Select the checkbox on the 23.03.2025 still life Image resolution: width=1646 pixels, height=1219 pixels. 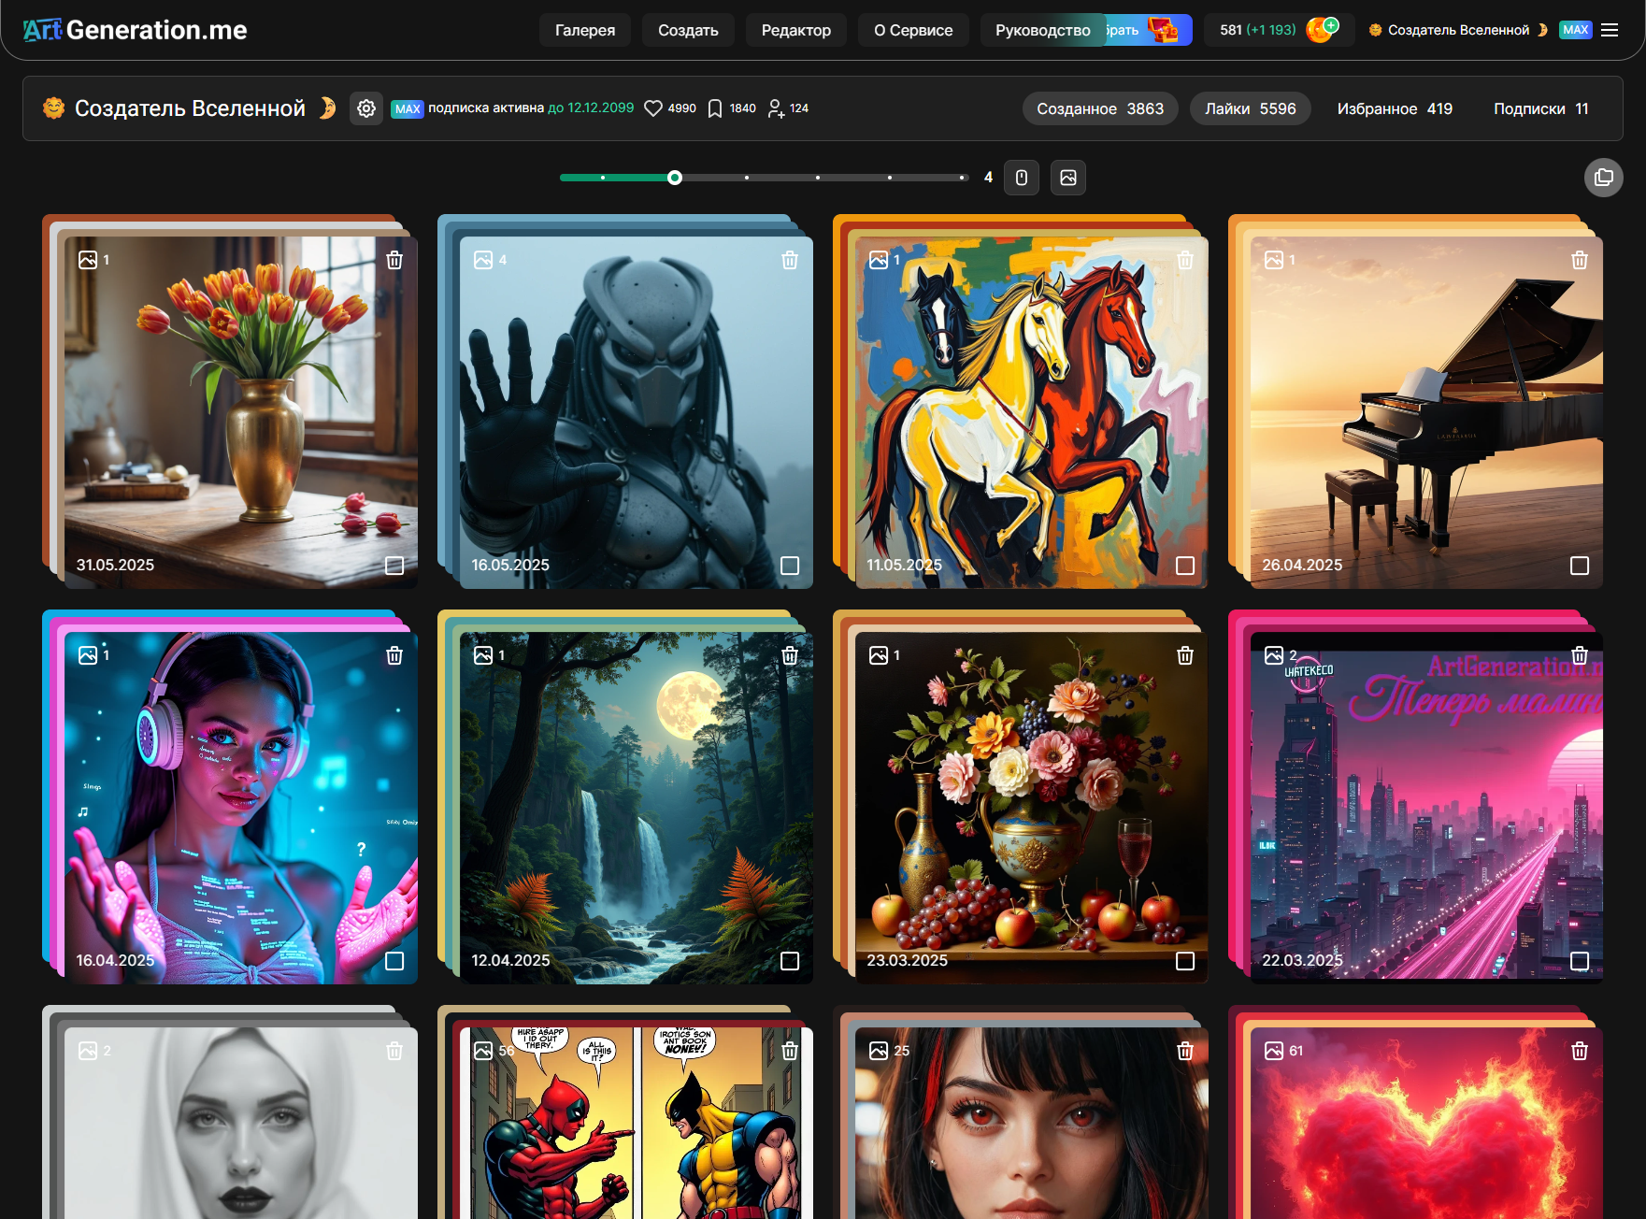pos(1185,961)
